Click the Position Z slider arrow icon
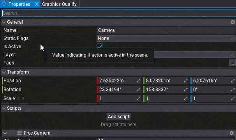This screenshot has width=236, height=140. 232,81
